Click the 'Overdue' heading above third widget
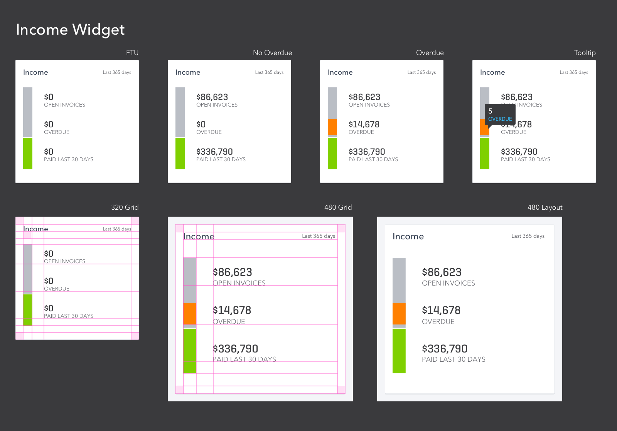 pyautogui.click(x=430, y=53)
